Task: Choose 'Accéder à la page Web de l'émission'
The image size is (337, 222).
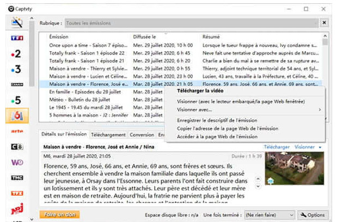Action: click(217, 137)
